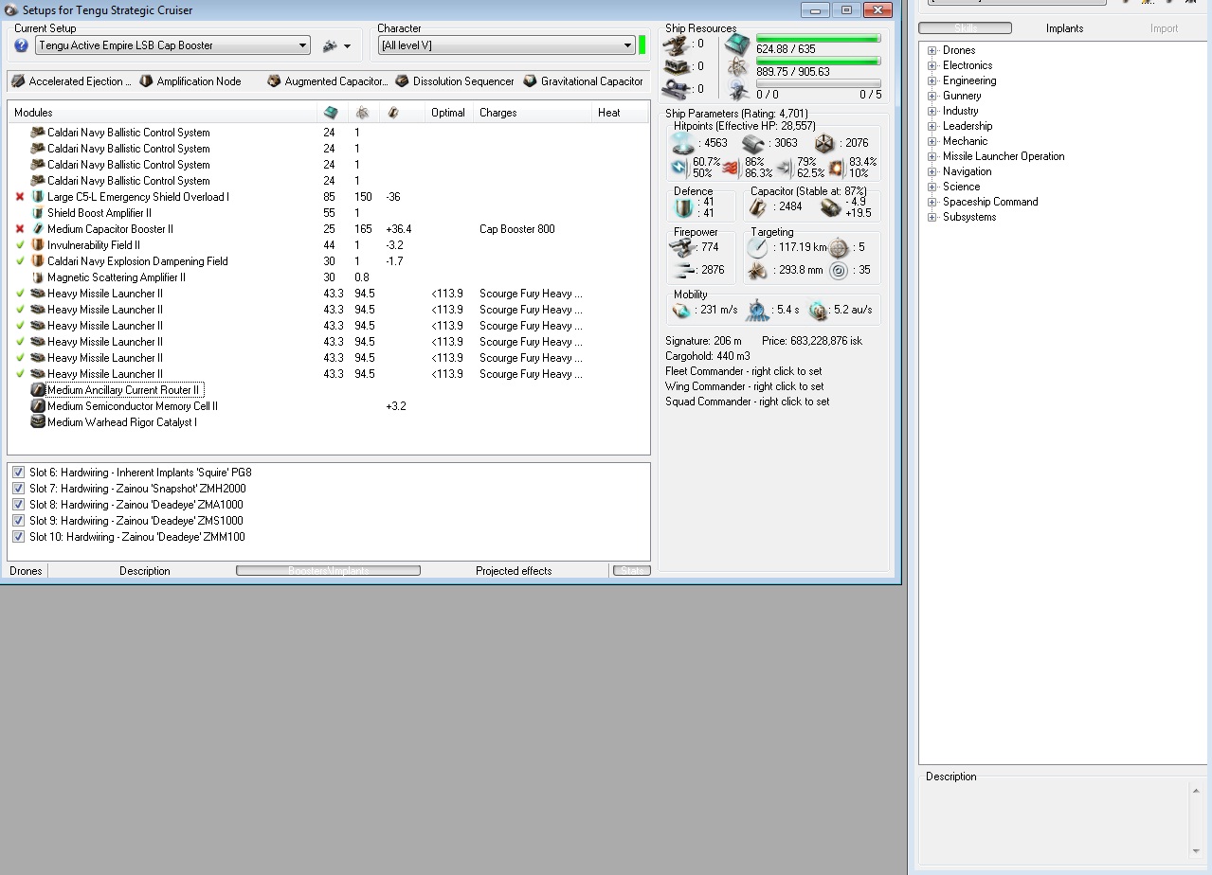1212x875 pixels.
Task: Open the Character selection dropdown
Action: click(x=627, y=45)
